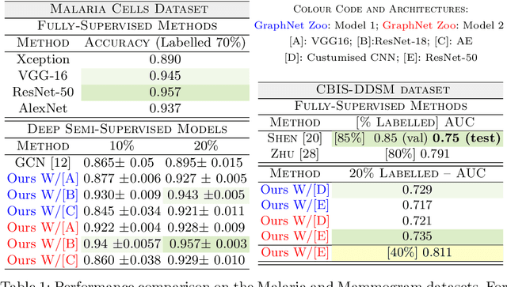Screen dimensions: 507x287
Task: Select red "Ours W/[E]" in the 0.811 row
Action: click(295, 252)
